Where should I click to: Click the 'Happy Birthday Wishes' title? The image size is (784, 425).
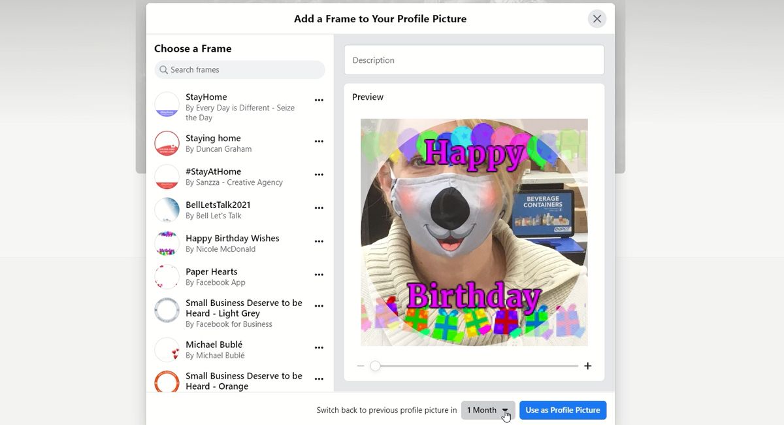pyautogui.click(x=233, y=238)
